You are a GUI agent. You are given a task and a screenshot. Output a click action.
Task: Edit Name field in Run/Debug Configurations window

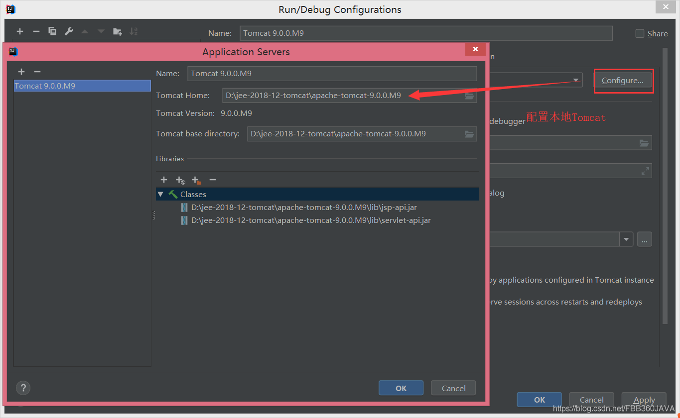(x=426, y=33)
